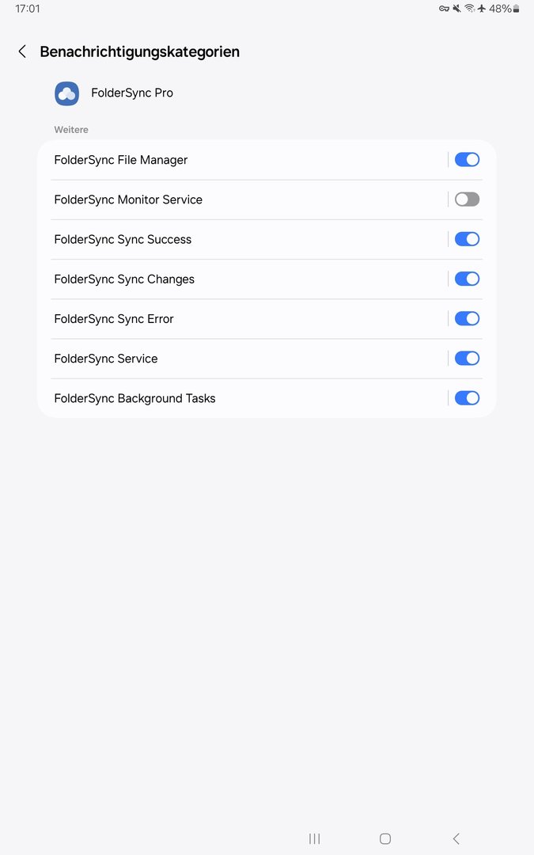Tap the airplane mode icon in status bar
Screen dimensions: 534x855
481,9
